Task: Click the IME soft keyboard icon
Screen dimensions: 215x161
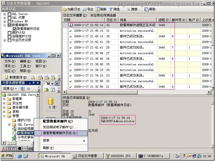Action: tap(30, 148)
